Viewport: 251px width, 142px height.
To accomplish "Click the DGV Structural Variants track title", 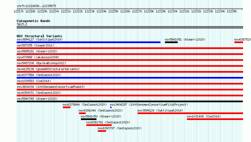I will 39,36.
